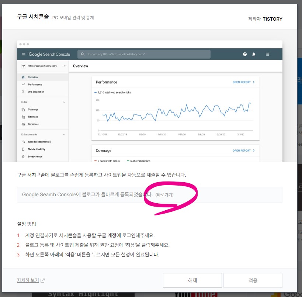
Task: Click the Sitemaps tree icon
Action: pos(23,117)
